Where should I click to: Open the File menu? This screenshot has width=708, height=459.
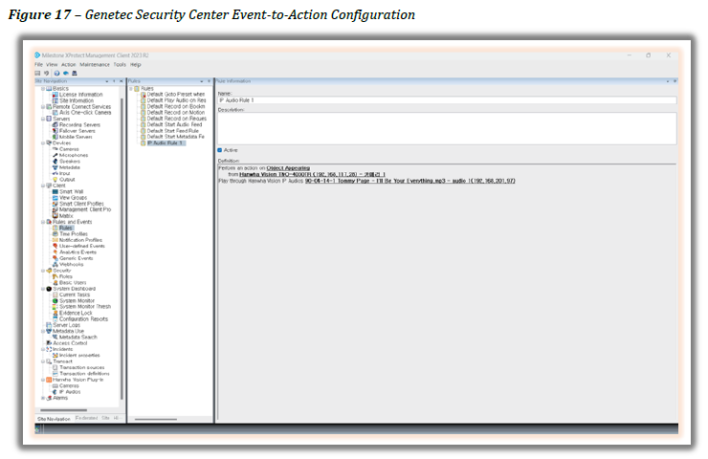pos(39,64)
